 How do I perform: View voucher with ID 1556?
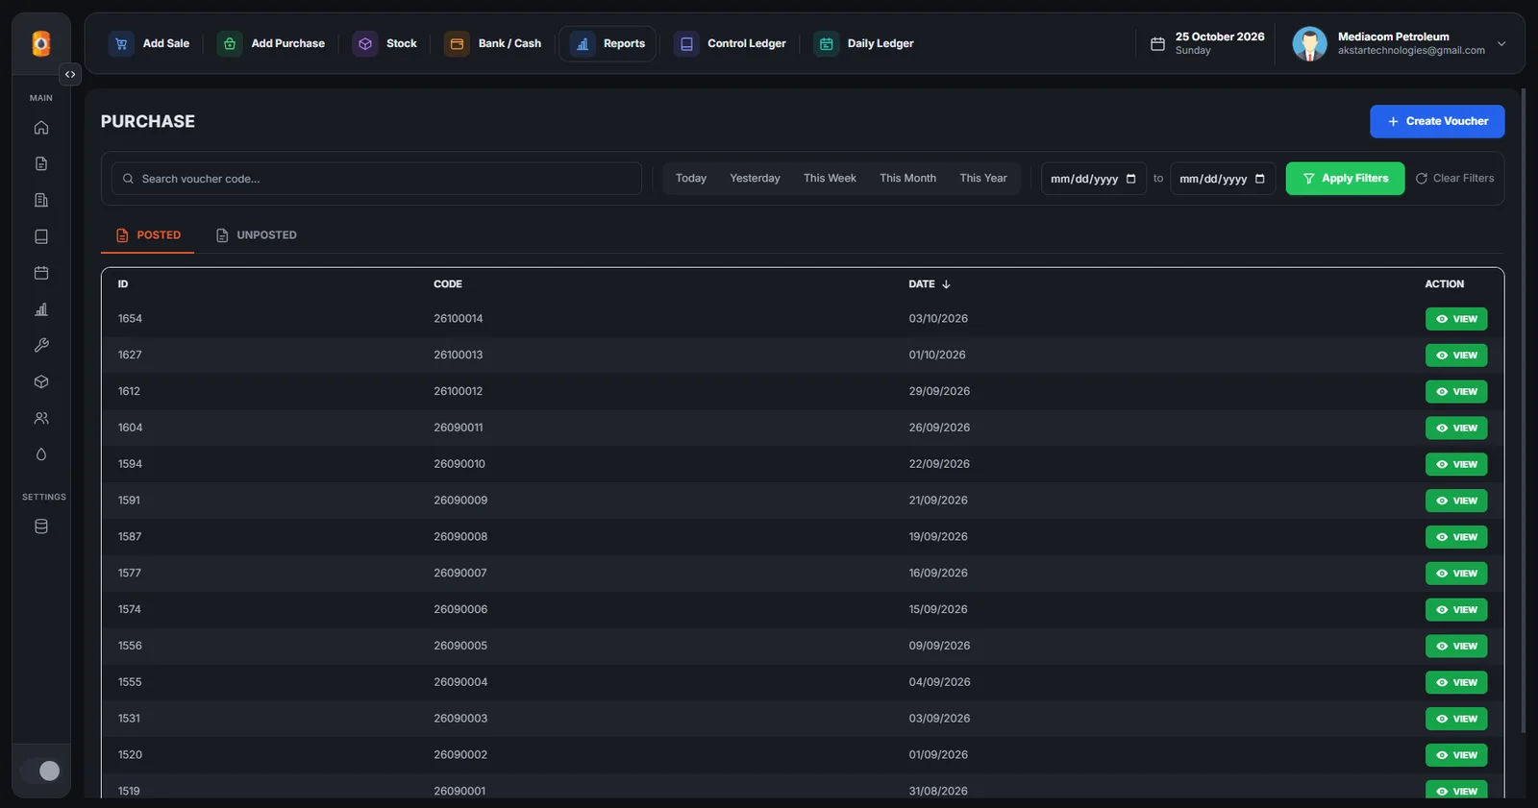pyautogui.click(x=1456, y=646)
